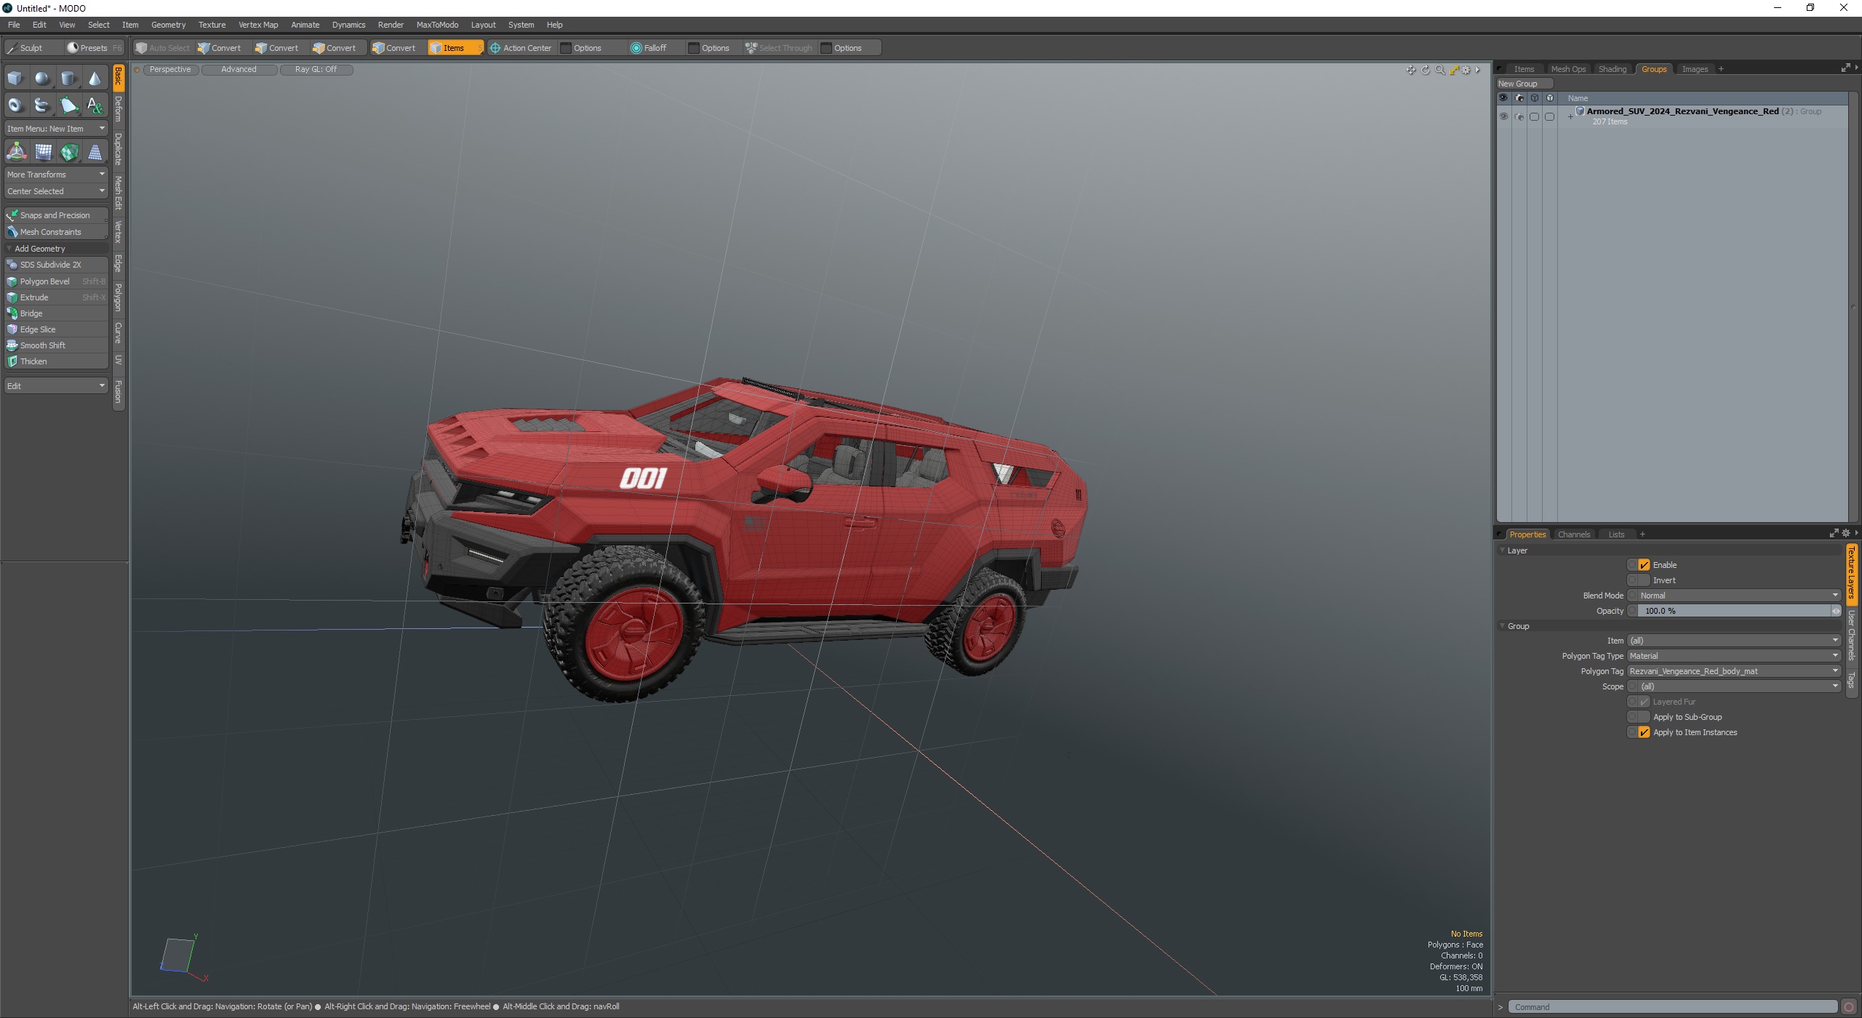Click the Command input field
Viewport: 1862px width, 1018px height.
point(1671,1007)
